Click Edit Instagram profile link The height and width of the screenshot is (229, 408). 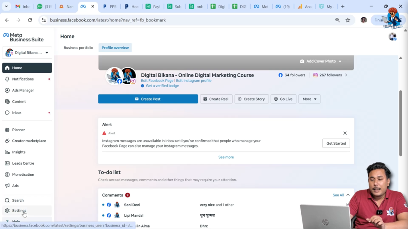[194, 80]
